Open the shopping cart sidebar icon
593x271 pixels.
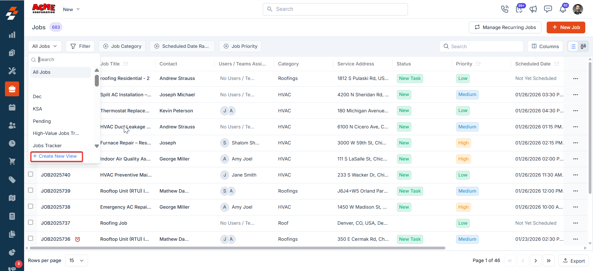tap(12, 161)
